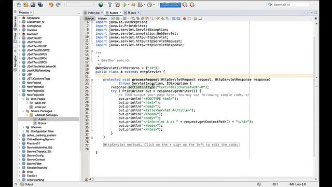Image resolution: width=332 pixels, height=187 pixels.
Task: Click the second profiler icon at toolbar end
Action: pos(192,5)
